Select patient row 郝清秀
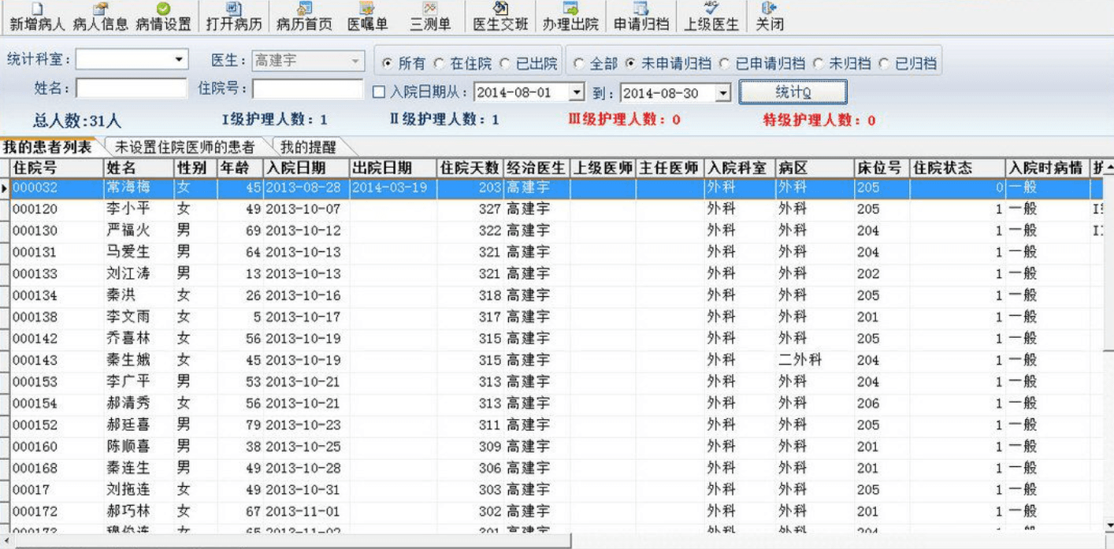The height and width of the screenshot is (549, 1114). (x=556, y=403)
